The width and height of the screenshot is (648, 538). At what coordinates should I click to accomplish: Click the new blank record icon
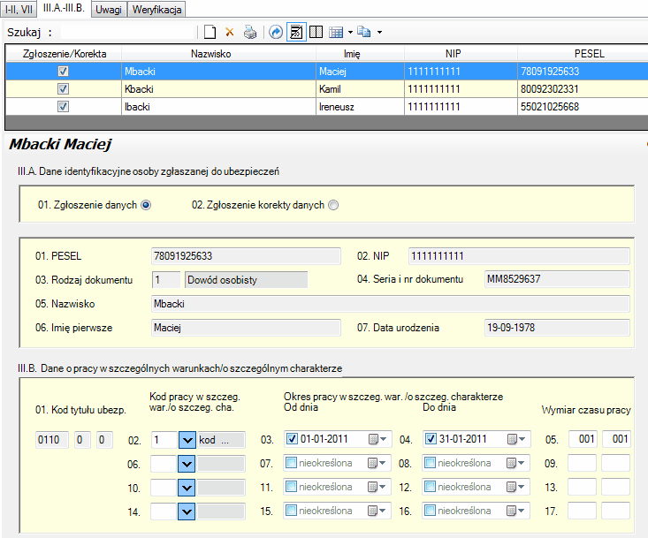210,33
